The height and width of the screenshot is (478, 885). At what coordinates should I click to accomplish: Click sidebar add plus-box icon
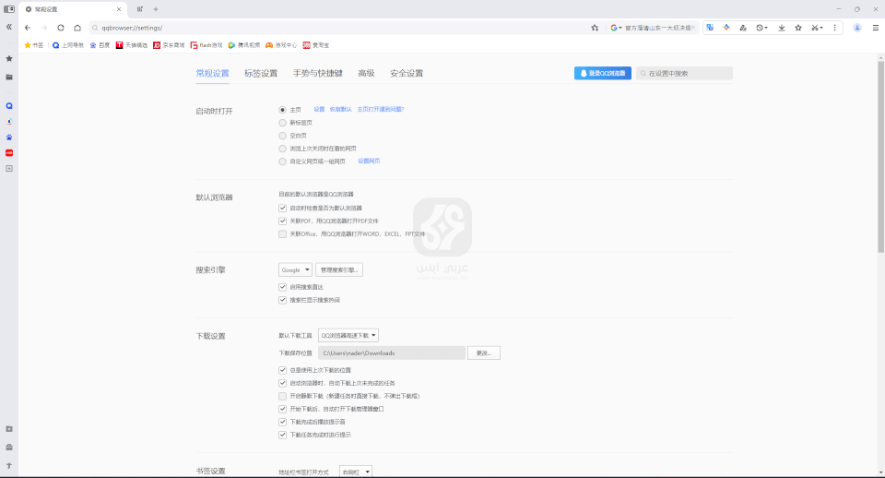(9, 168)
